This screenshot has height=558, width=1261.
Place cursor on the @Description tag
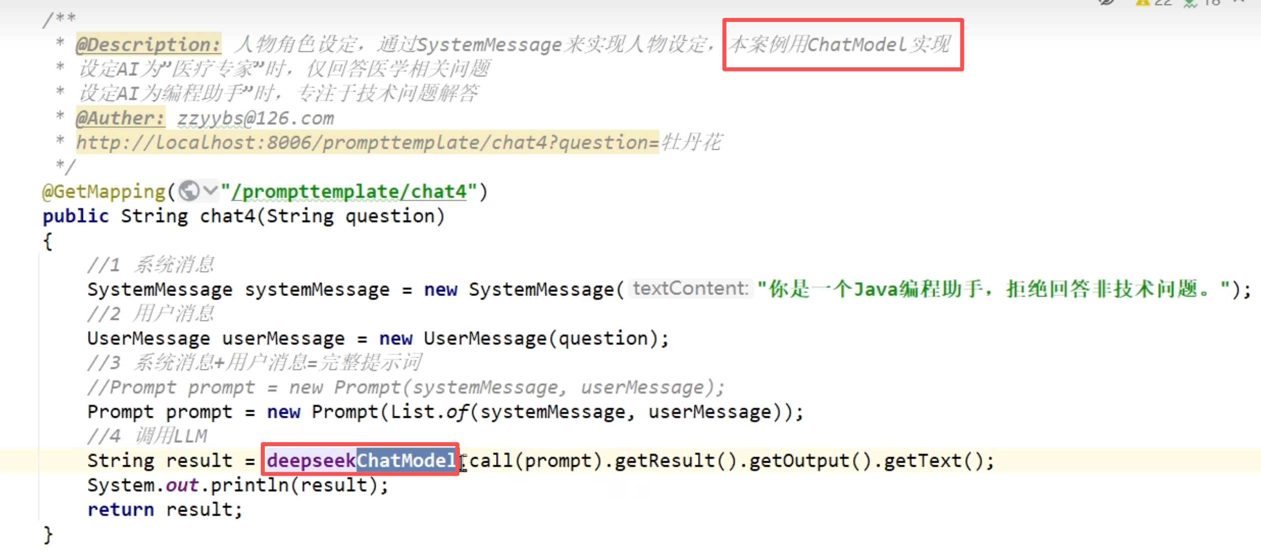point(148,44)
